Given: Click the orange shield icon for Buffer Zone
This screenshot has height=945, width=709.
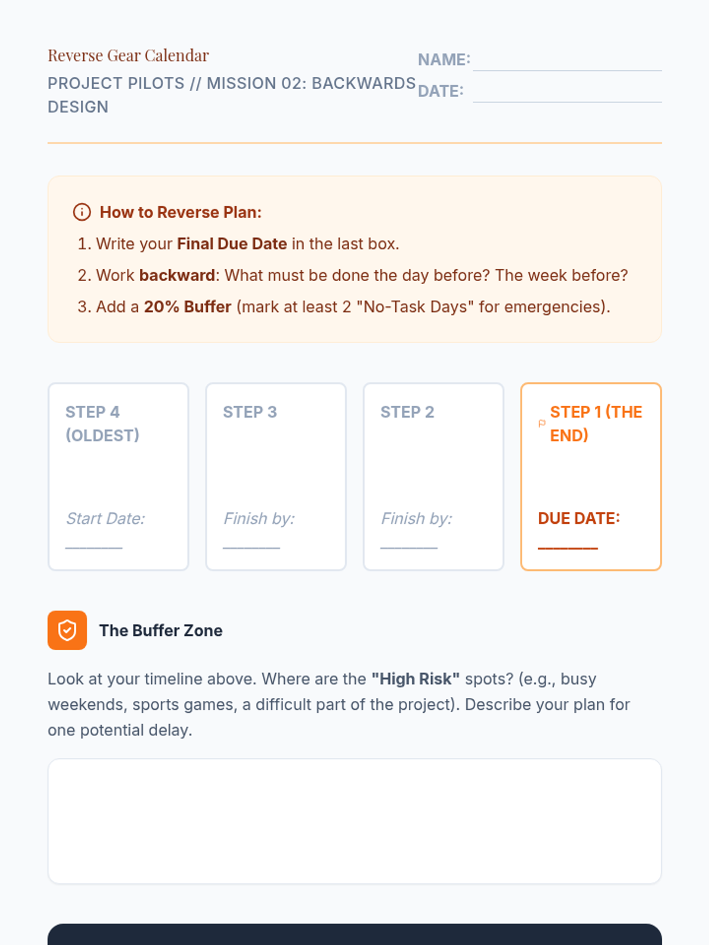Looking at the screenshot, I should [67, 630].
